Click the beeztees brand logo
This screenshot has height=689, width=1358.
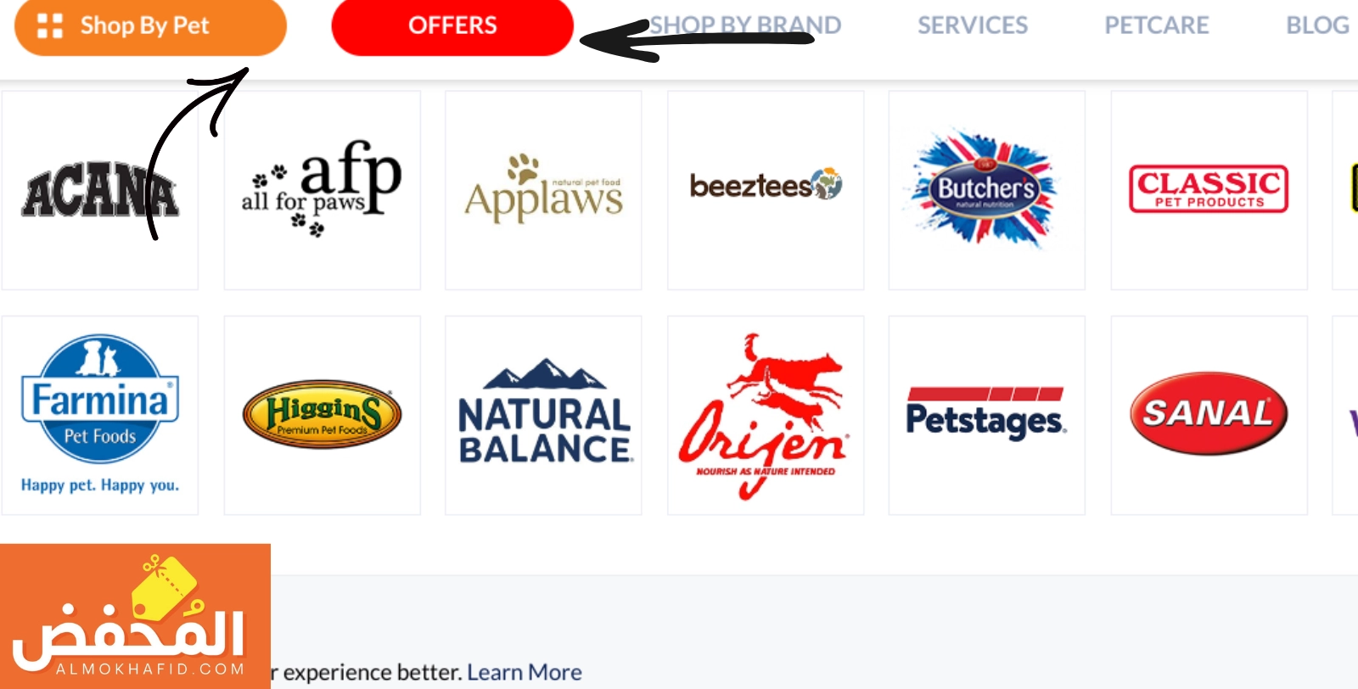[x=766, y=191]
